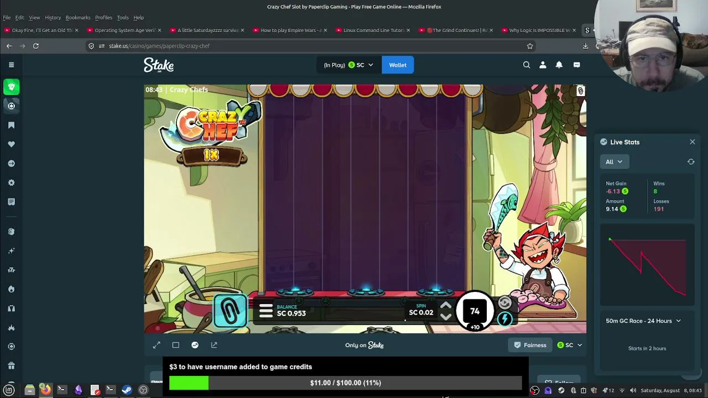Open the game hamburger menu beside Balance
This screenshot has width=708, height=398.
[x=265, y=311]
